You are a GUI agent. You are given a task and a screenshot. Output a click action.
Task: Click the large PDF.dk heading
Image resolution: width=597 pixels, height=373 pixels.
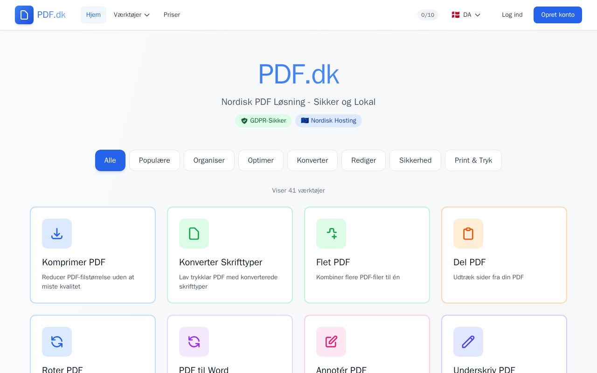(298, 74)
